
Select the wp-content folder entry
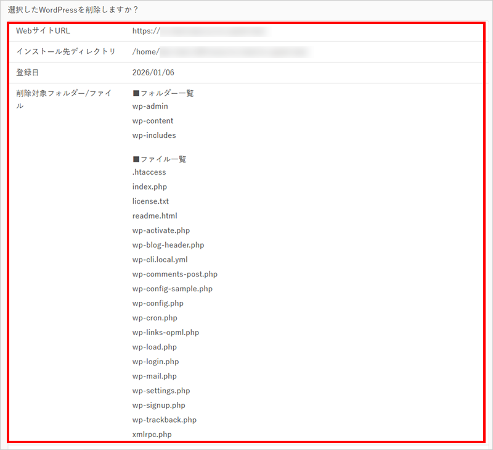tap(153, 120)
